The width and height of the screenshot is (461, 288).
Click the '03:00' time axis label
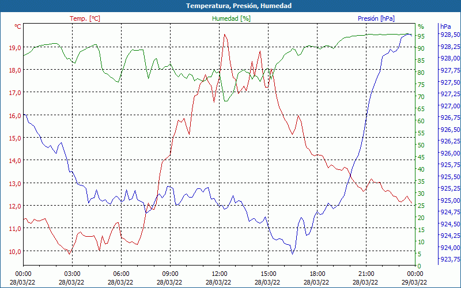pyautogui.click(x=73, y=274)
